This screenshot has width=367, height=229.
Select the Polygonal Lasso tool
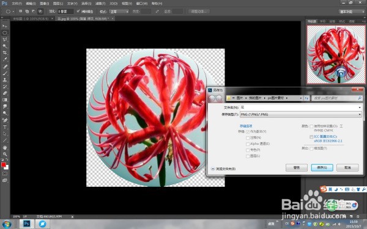(5, 40)
